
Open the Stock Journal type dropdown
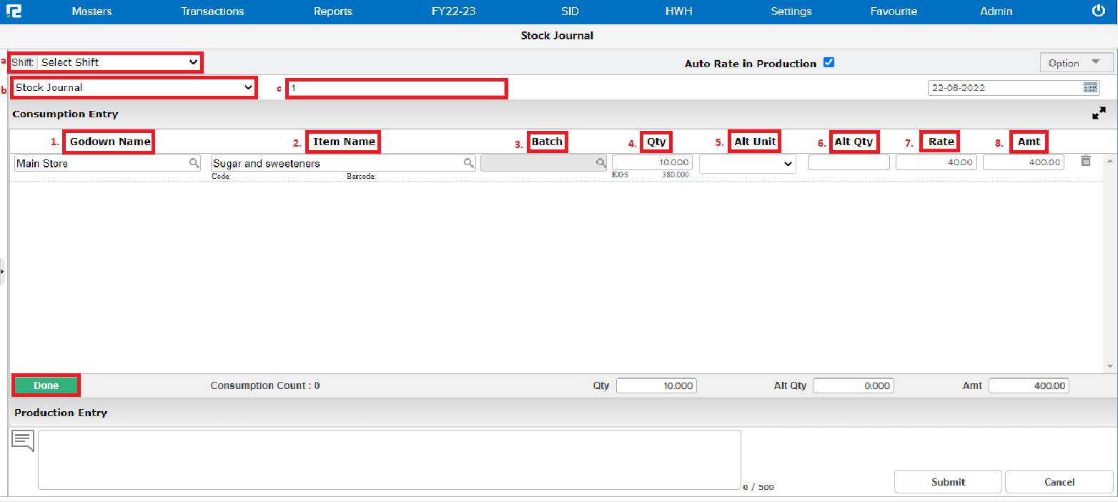[134, 87]
